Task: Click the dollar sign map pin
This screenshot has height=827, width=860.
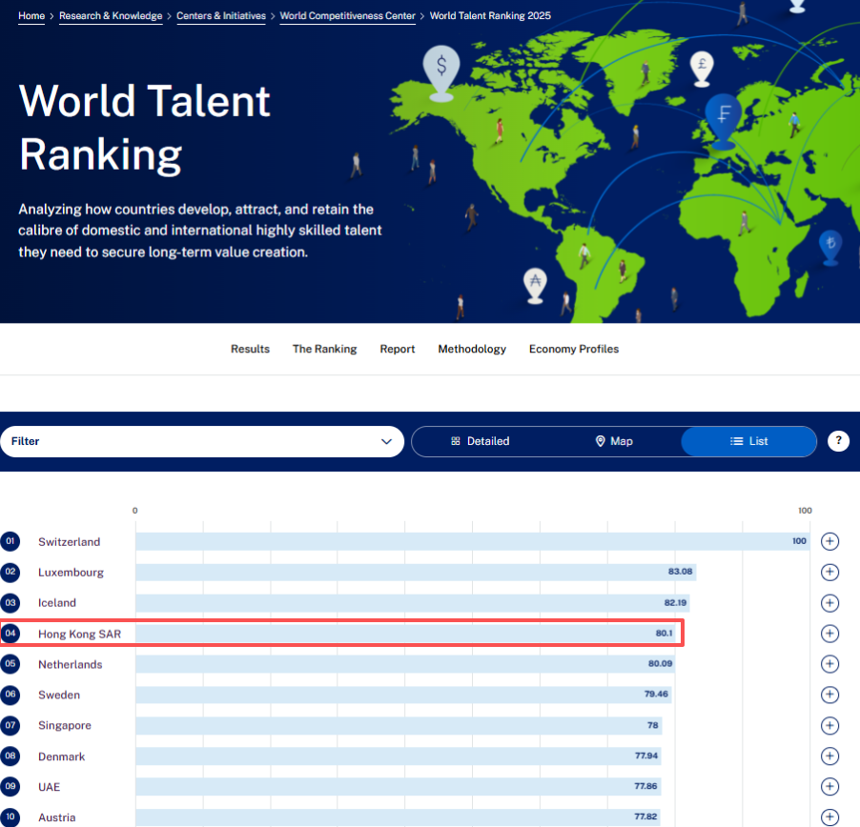Action: (441, 70)
